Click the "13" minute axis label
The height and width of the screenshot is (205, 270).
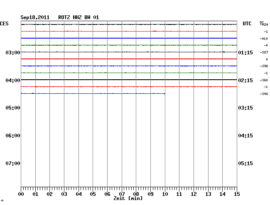(208, 194)
